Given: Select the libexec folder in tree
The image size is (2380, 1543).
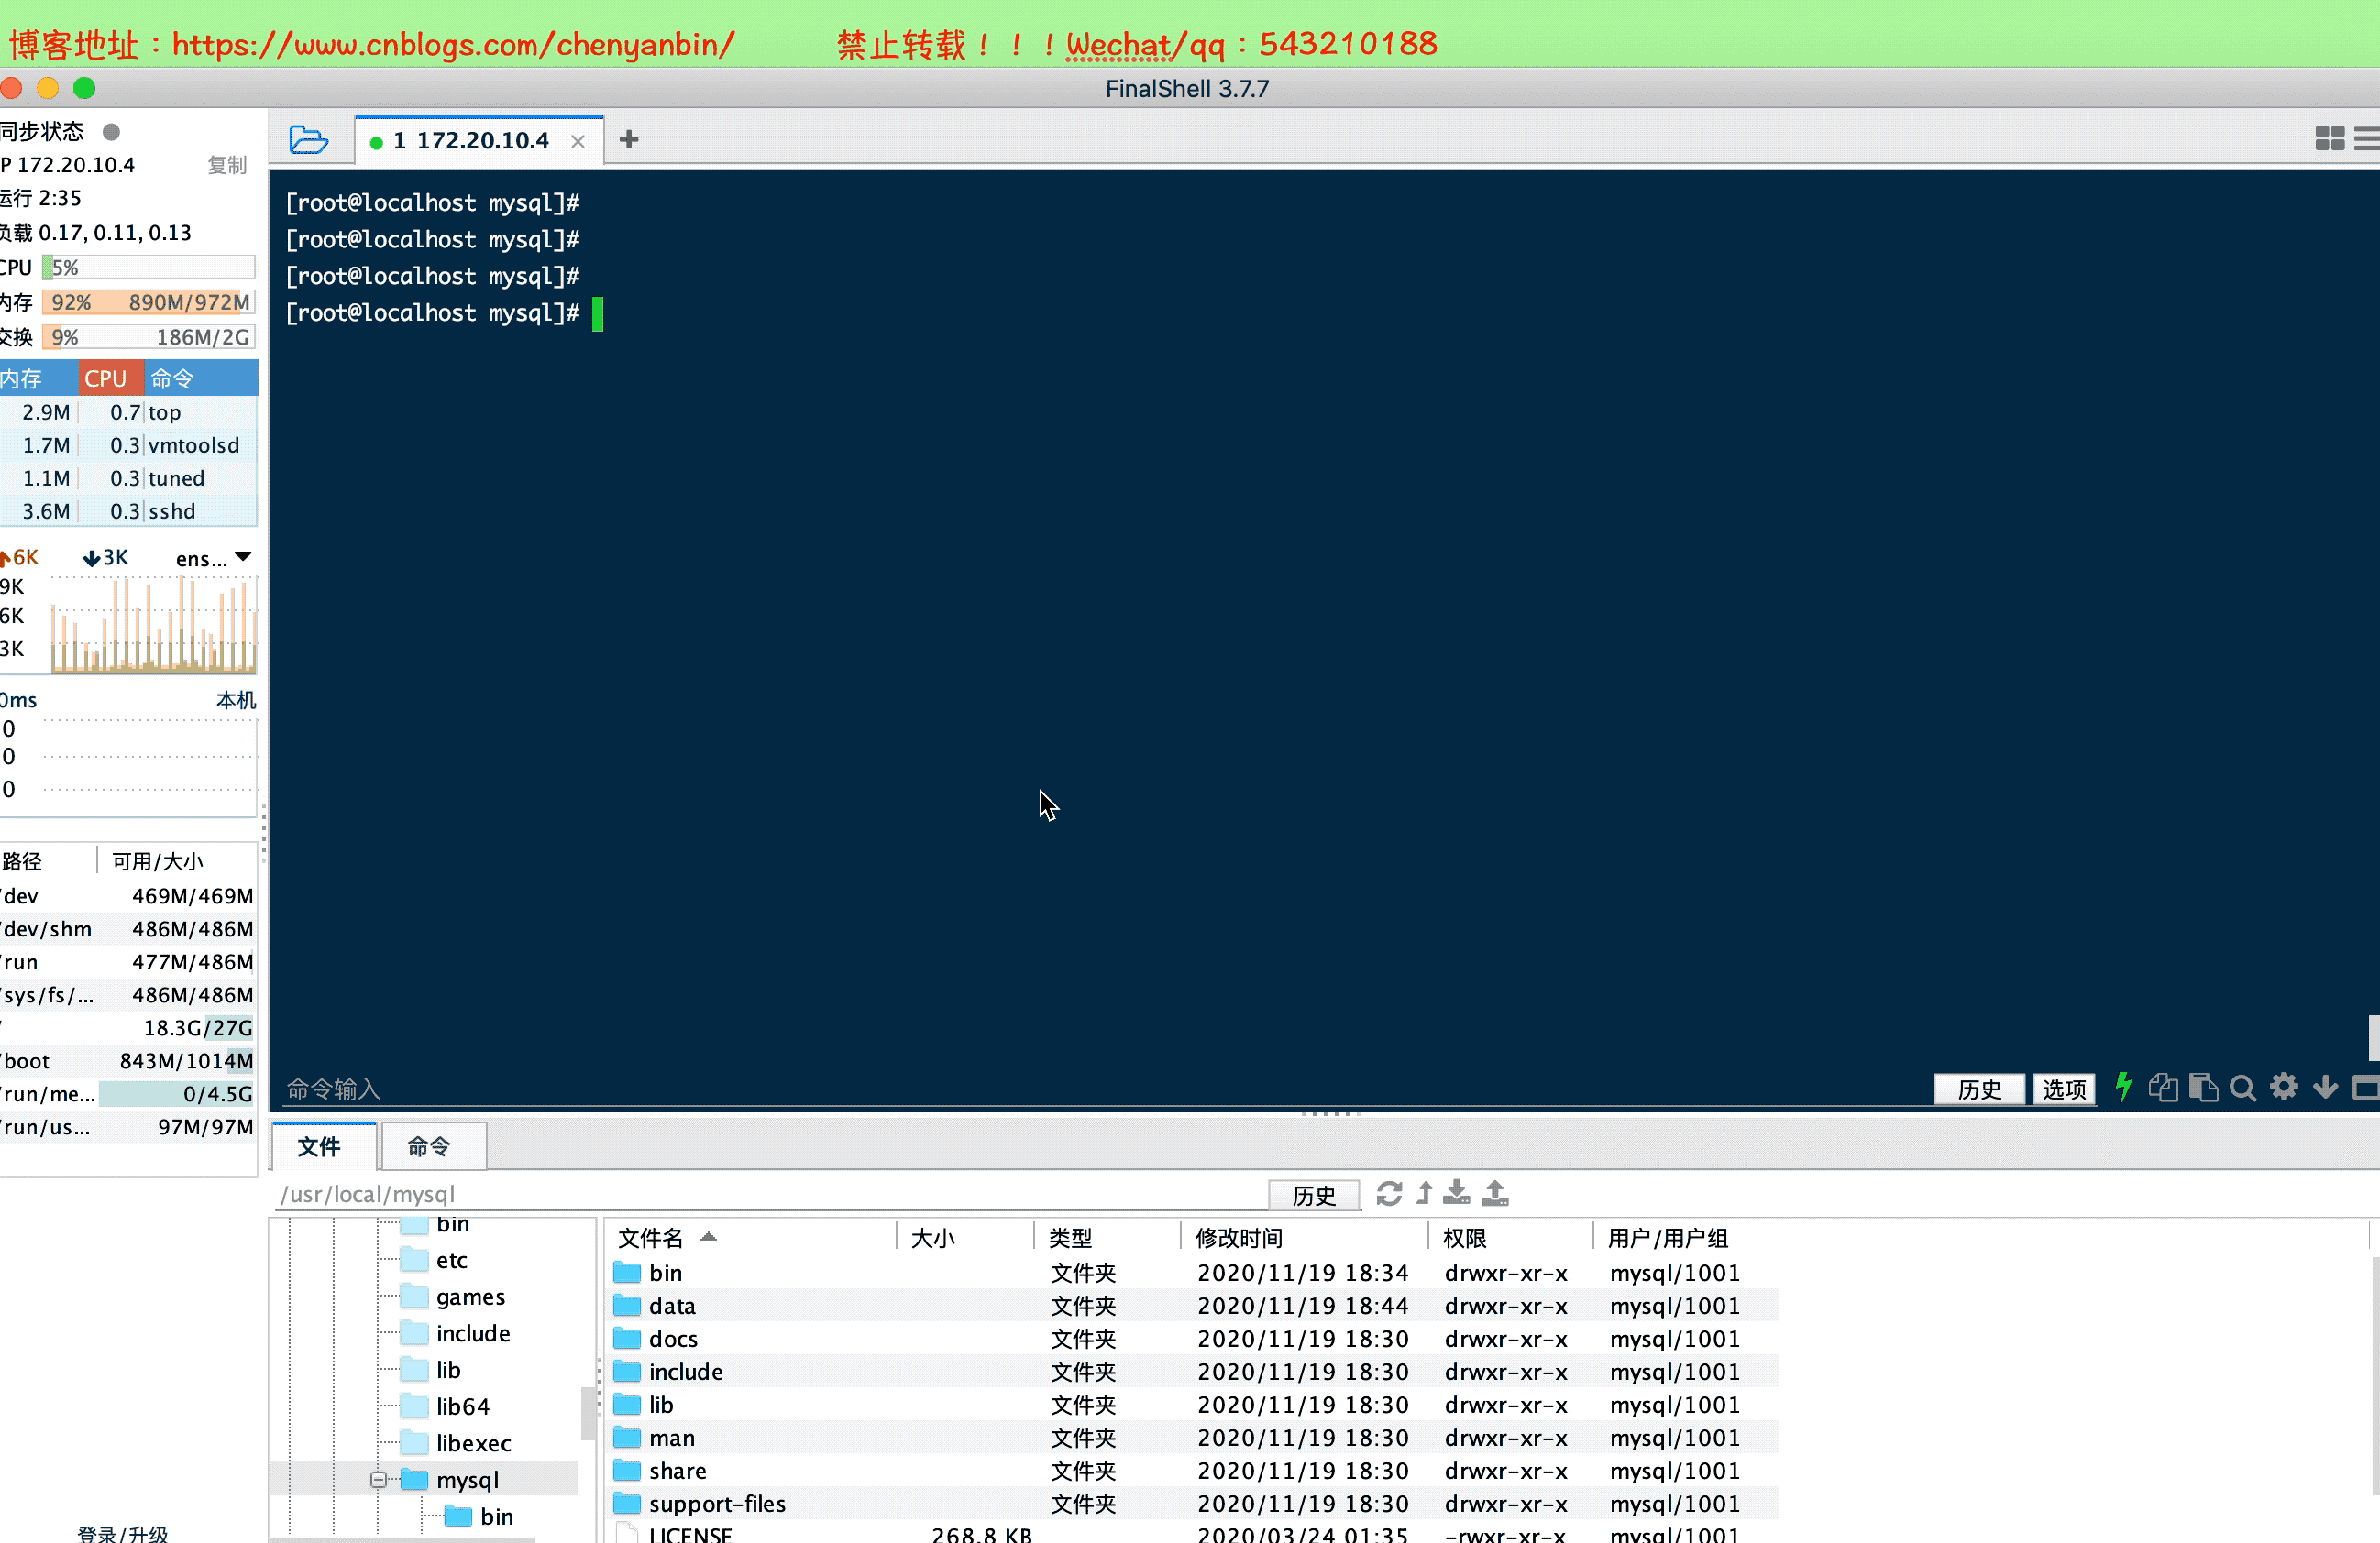Looking at the screenshot, I should [x=473, y=1443].
